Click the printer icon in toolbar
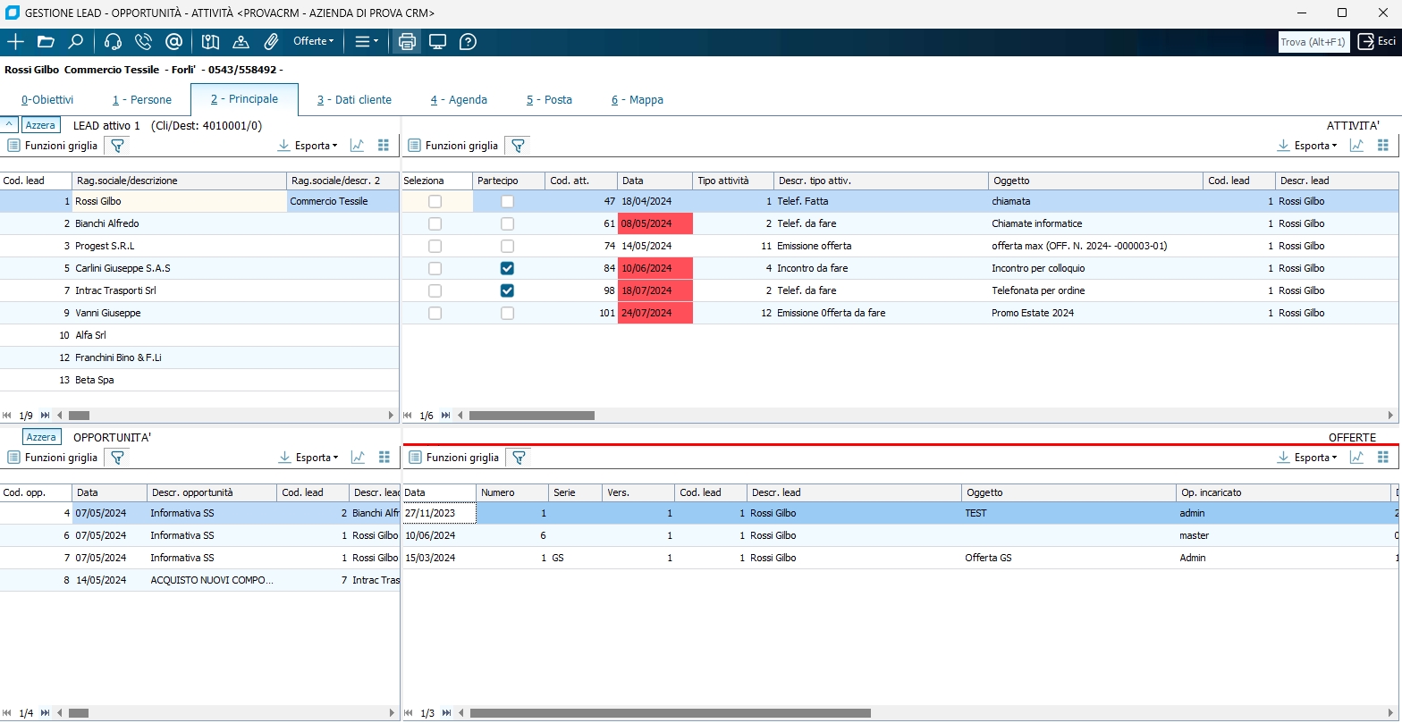Image resolution: width=1402 pixels, height=723 pixels. (x=408, y=41)
